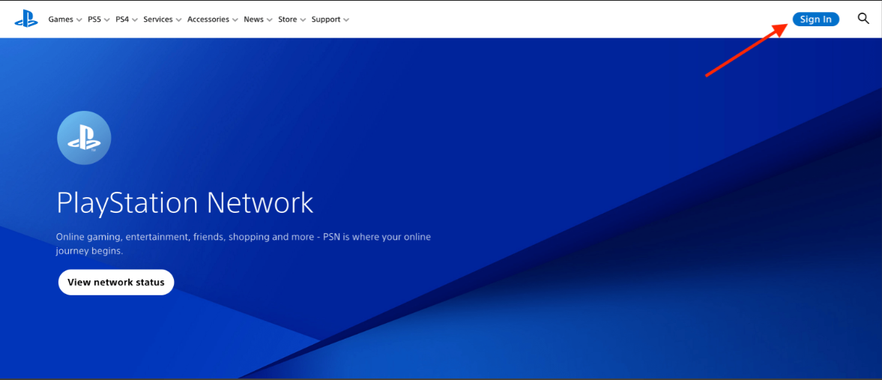
Task: Expand the chevron next to News
Action: pyautogui.click(x=270, y=19)
